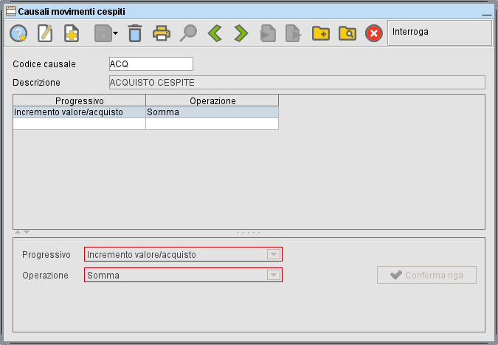Collapse panel with up splitter arrow
Screen dimensions: 498x345
18,232
